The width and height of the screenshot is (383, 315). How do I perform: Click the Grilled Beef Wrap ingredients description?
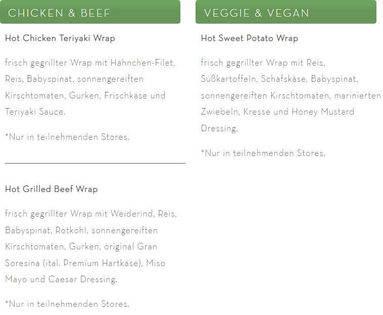[91, 246]
